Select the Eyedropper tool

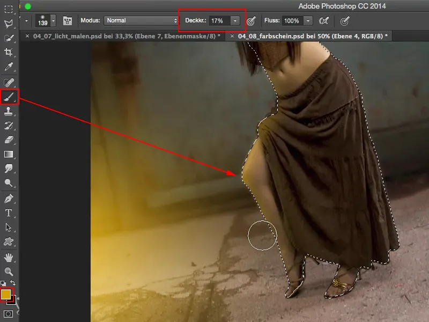[x=9, y=67]
